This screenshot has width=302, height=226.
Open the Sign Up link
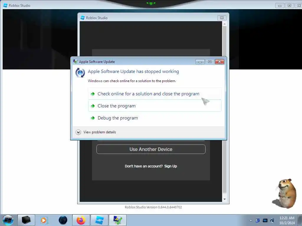point(170,166)
